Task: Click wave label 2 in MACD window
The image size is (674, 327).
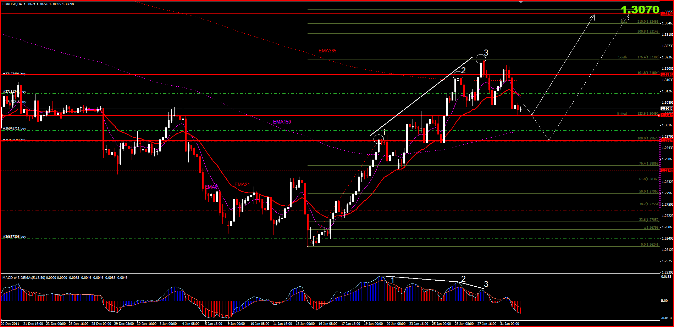Action: click(463, 279)
